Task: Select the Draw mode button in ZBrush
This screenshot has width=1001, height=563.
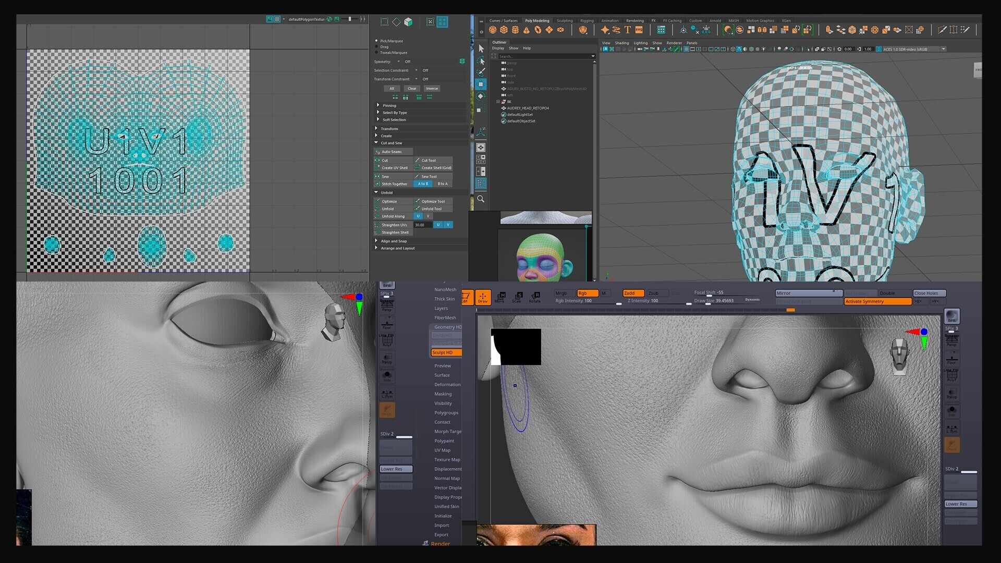Action: click(483, 297)
